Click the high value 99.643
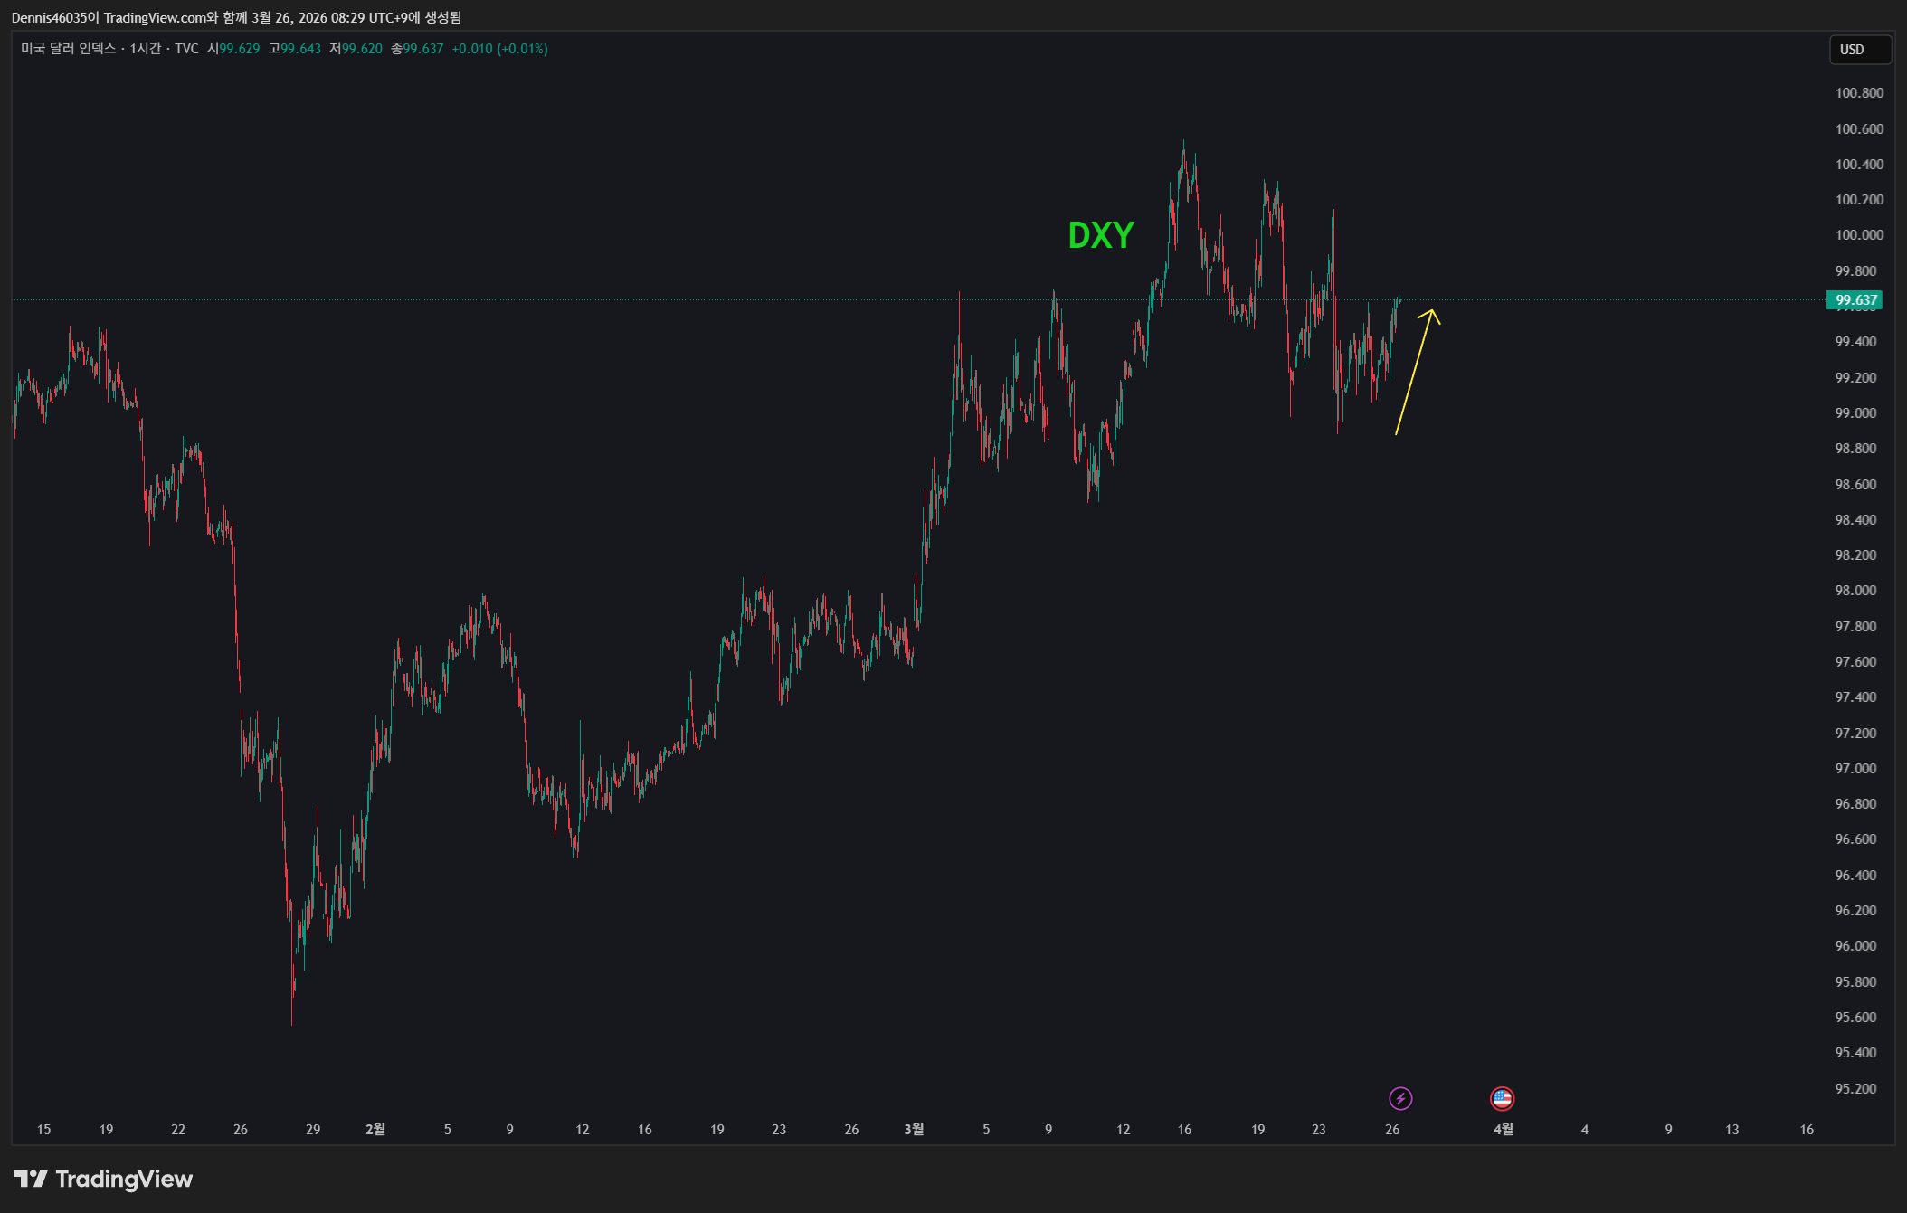 coord(300,49)
